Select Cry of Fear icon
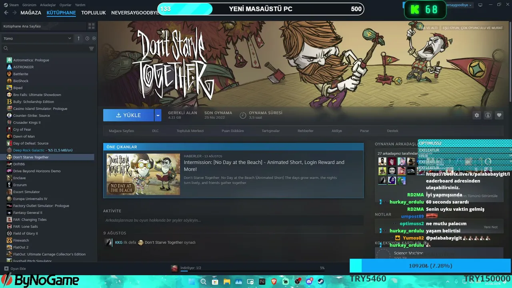This screenshot has width=512, height=288. click(x=9, y=129)
